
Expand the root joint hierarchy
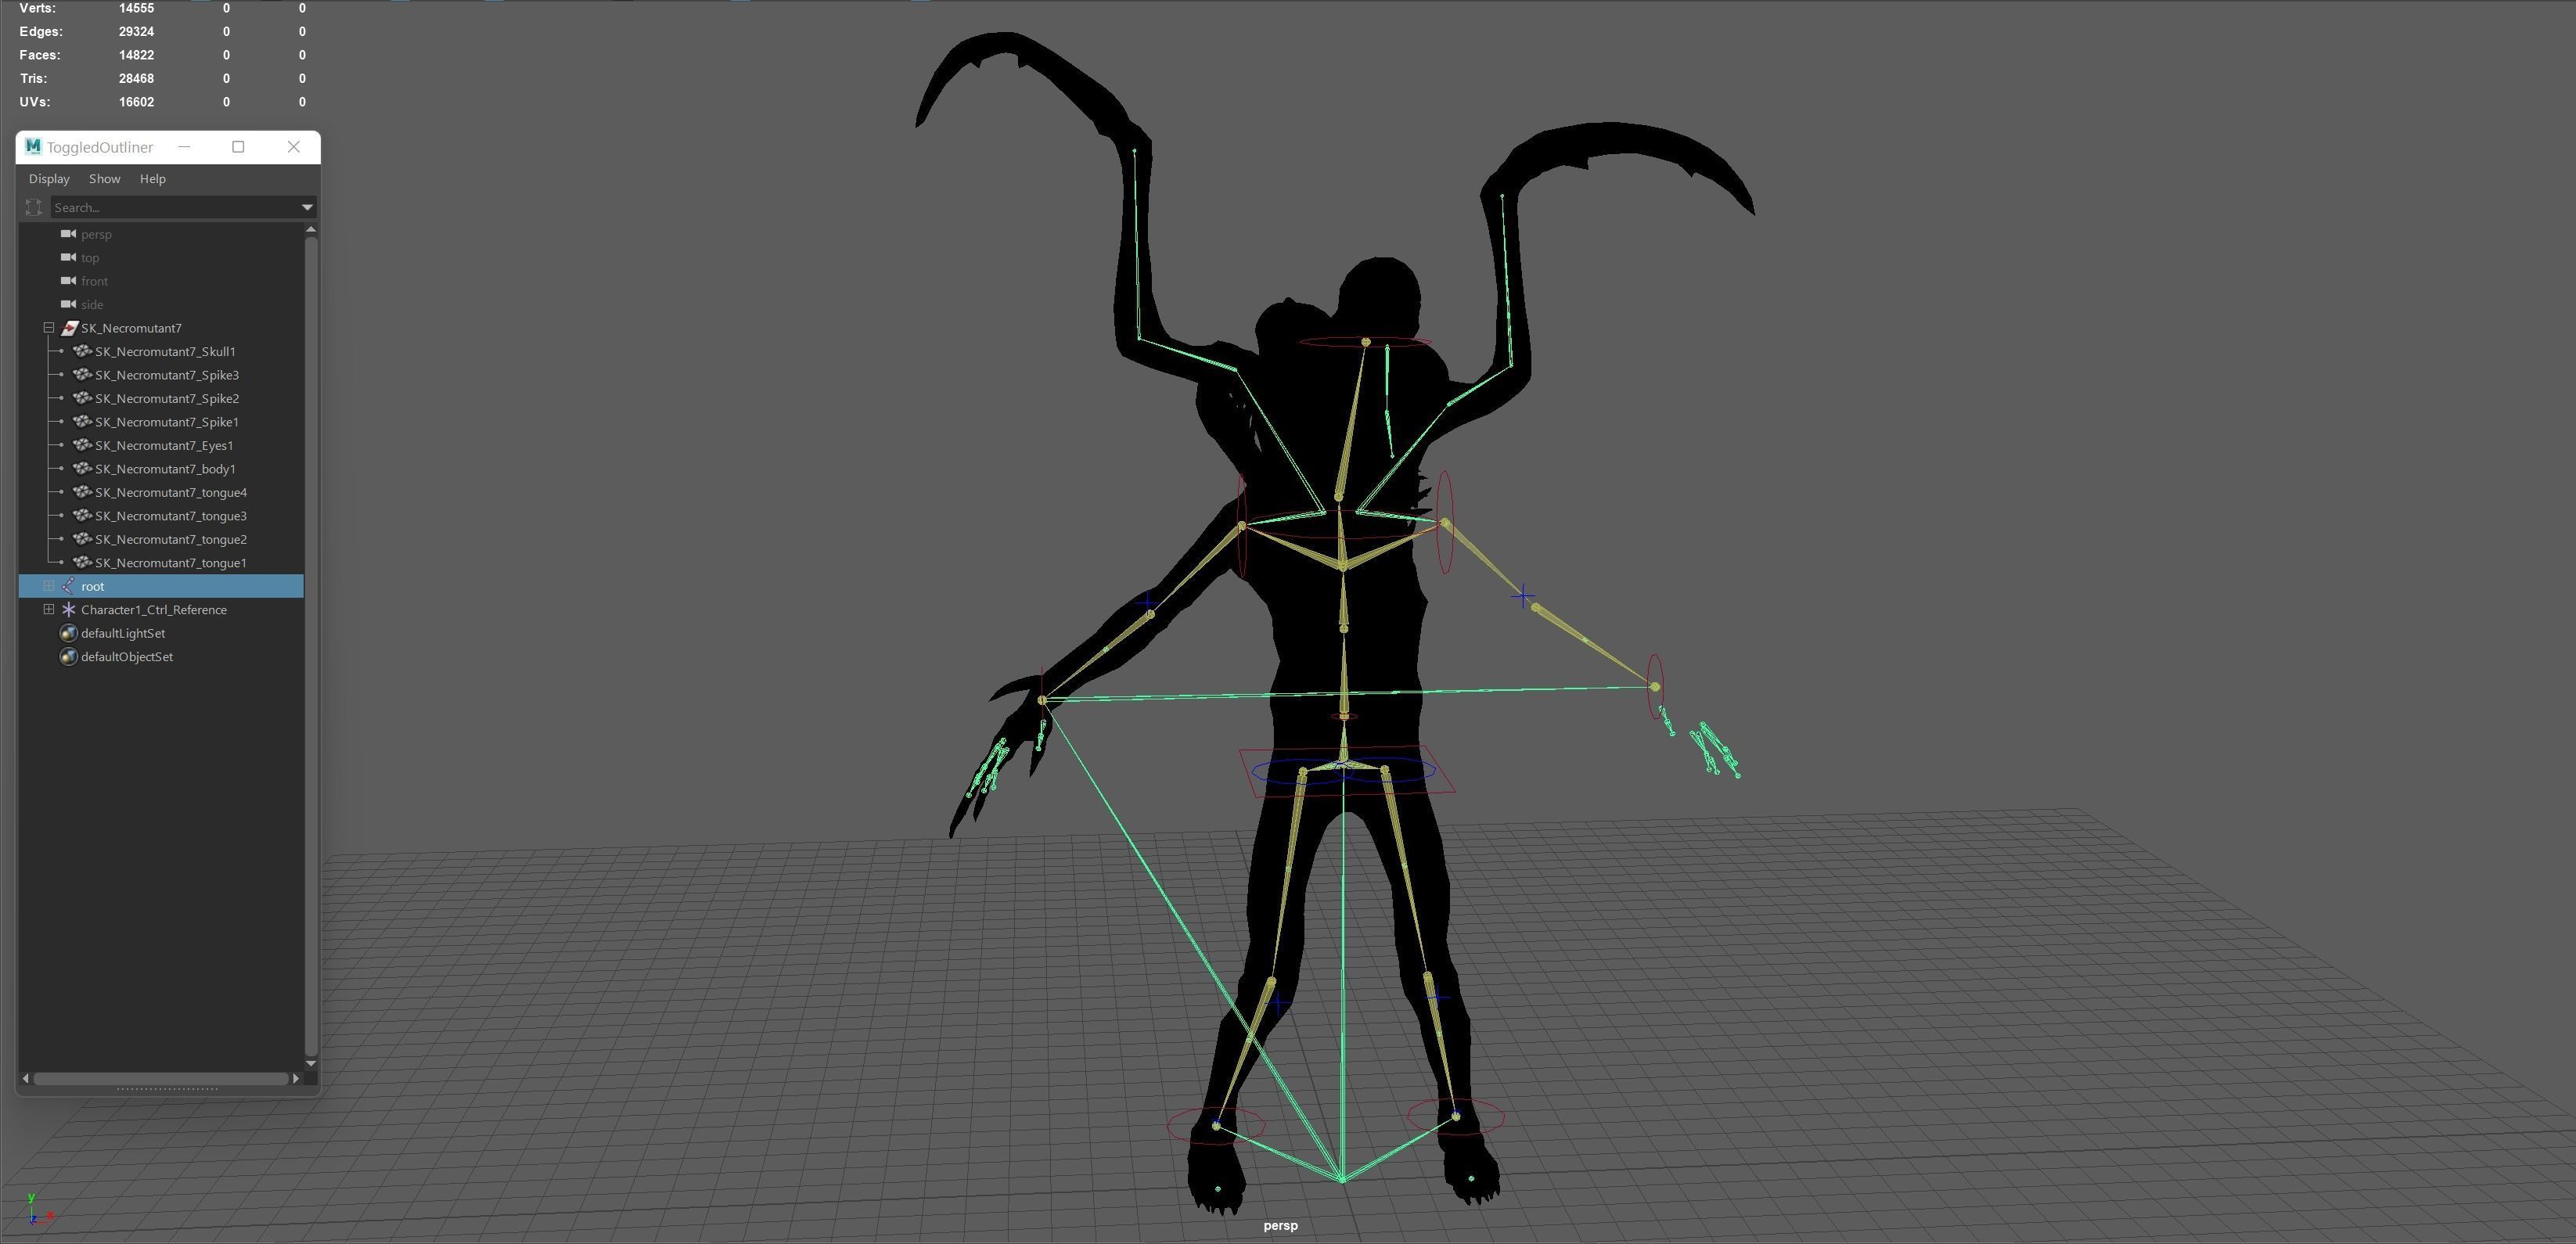48,586
